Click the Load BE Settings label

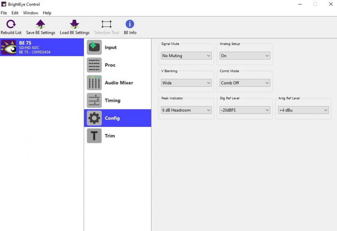click(75, 33)
